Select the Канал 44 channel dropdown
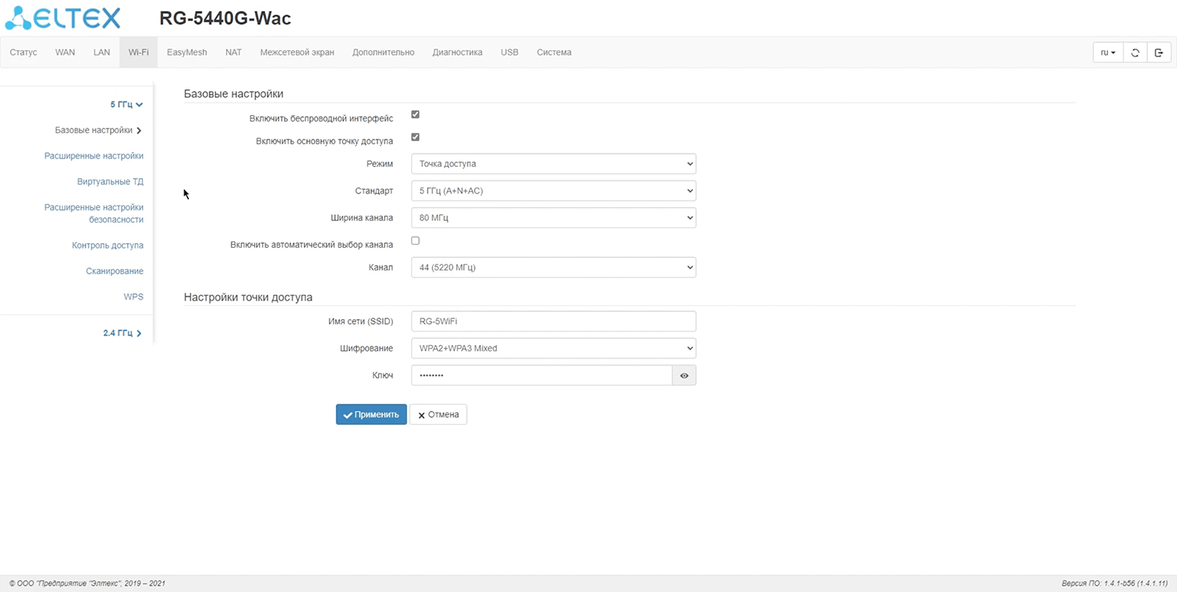The width and height of the screenshot is (1177, 592). pyautogui.click(x=553, y=267)
